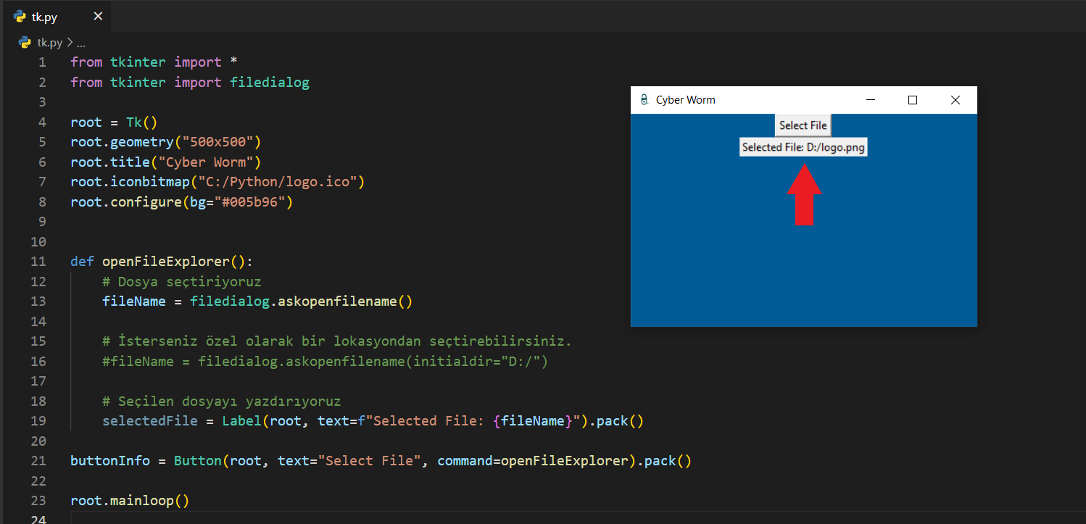Click the Python icon on tk.py tab
The width and height of the screenshot is (1086, 524).
click(20, 17)
